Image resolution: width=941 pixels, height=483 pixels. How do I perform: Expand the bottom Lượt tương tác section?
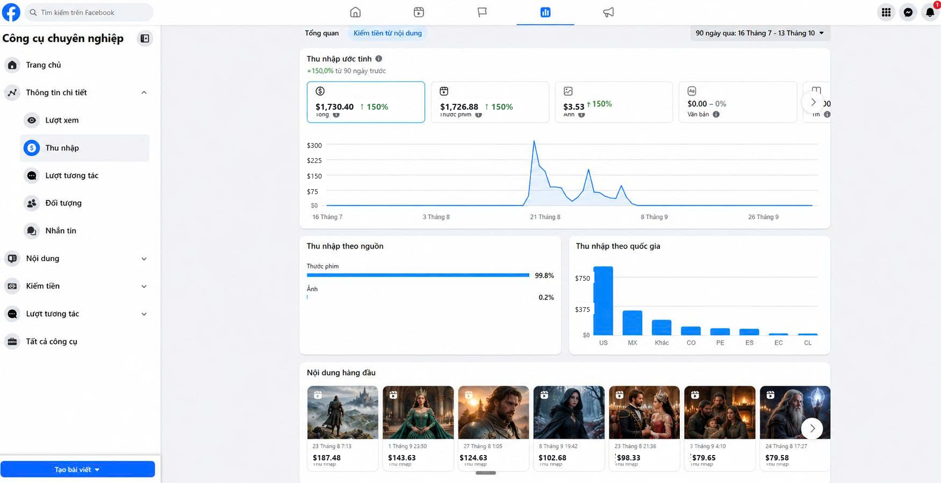(x=144, y=314)
